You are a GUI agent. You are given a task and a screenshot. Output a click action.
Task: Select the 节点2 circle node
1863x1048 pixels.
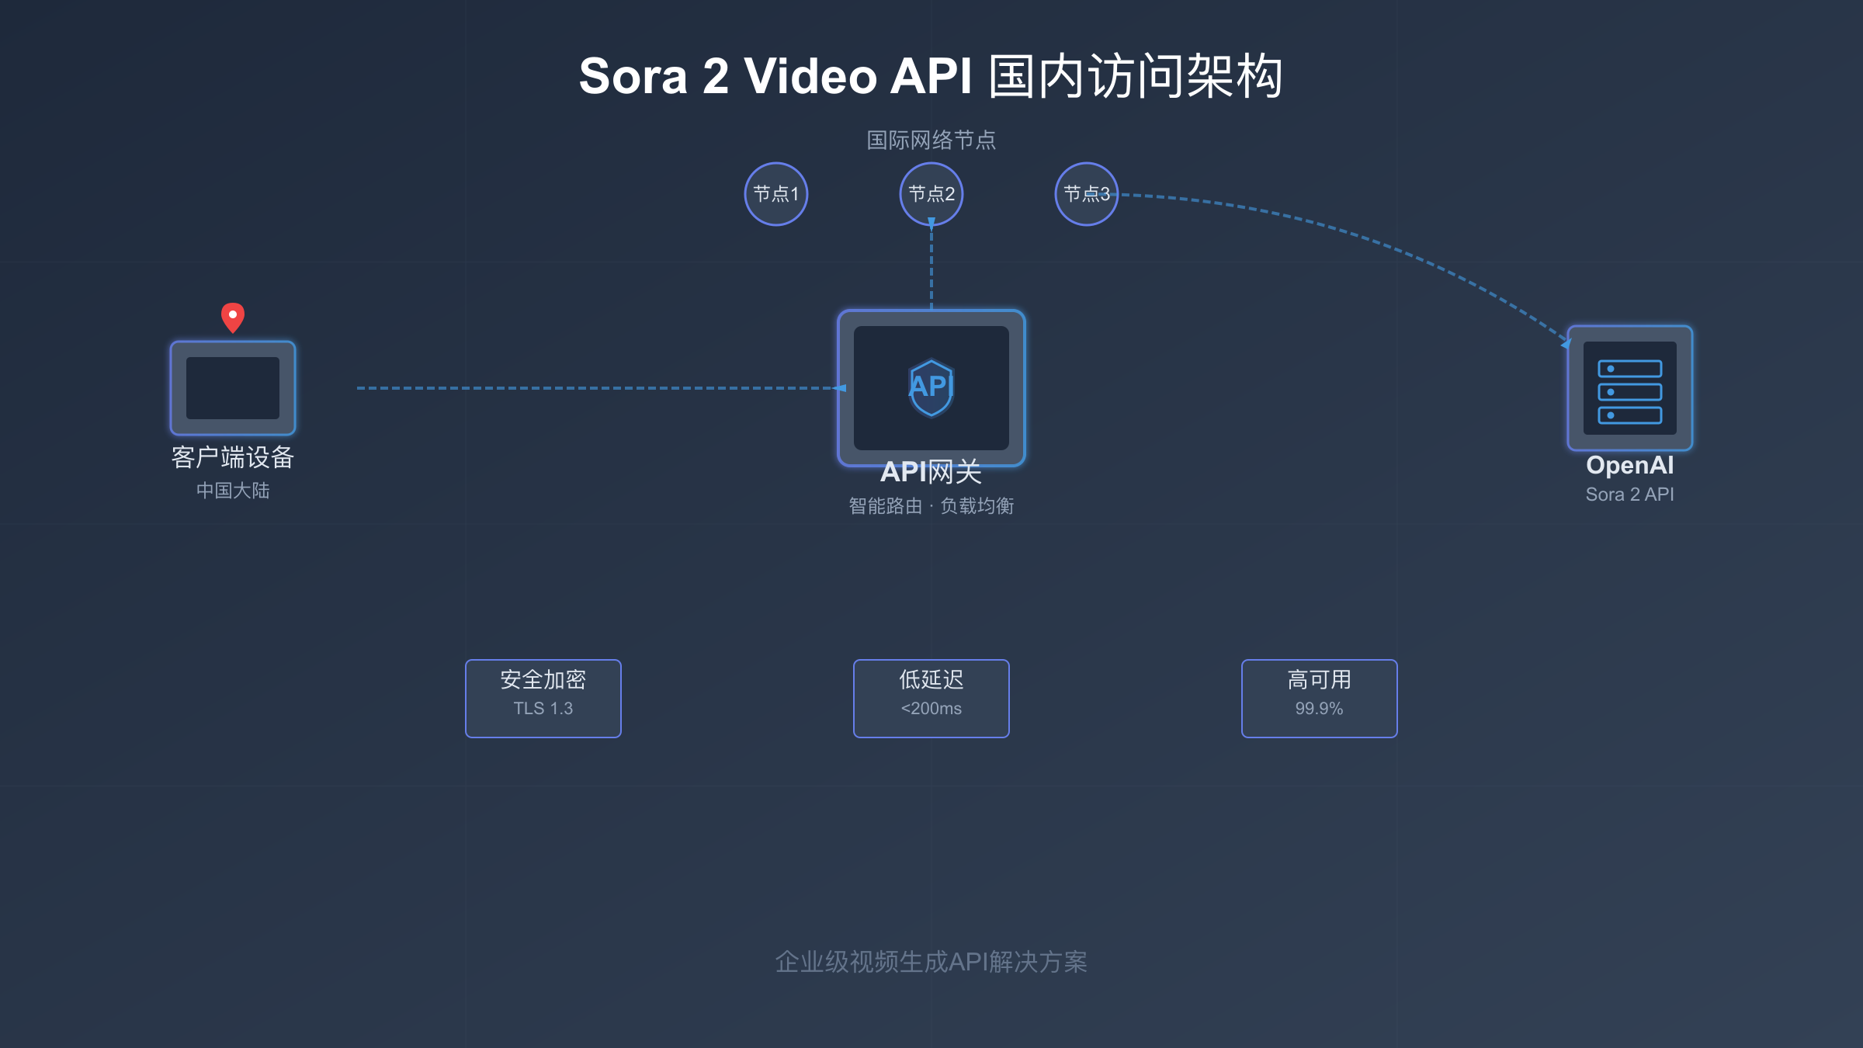(931, 194)
